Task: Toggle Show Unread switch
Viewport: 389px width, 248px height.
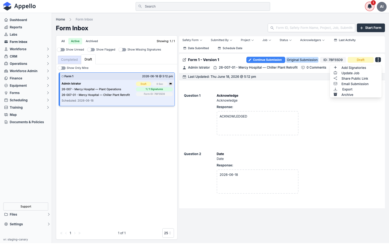Action: 61,50
